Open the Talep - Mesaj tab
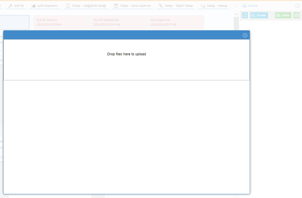 [x=214, y=6]
